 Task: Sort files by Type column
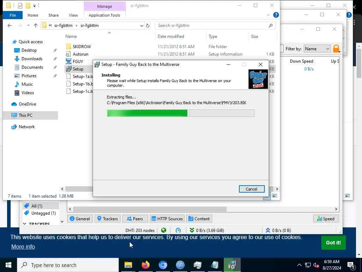[213, 36]
